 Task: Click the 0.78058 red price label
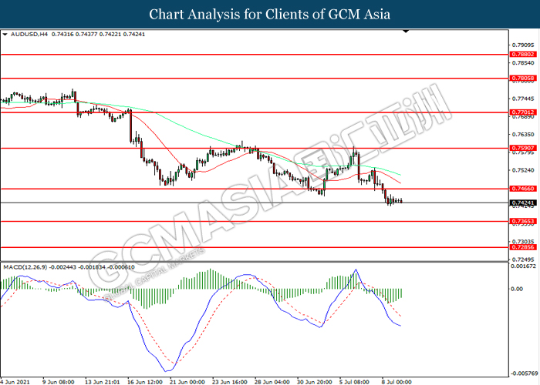pyautogui.click(x=523, y=79)
